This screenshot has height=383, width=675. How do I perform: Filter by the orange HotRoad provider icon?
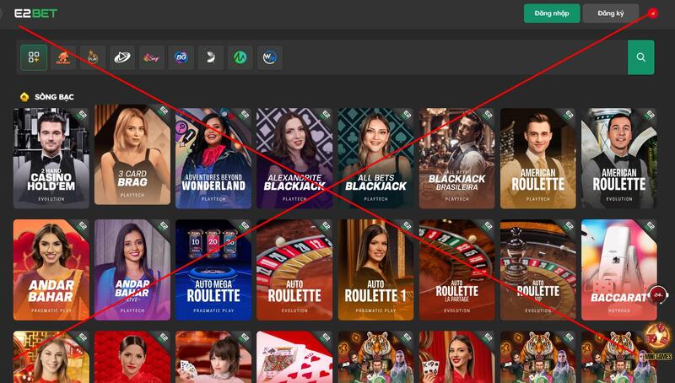[x=63, y=57]
